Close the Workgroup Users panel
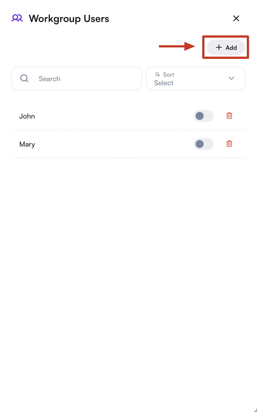This screenshot has width=257, height=412. pos(236,18)
